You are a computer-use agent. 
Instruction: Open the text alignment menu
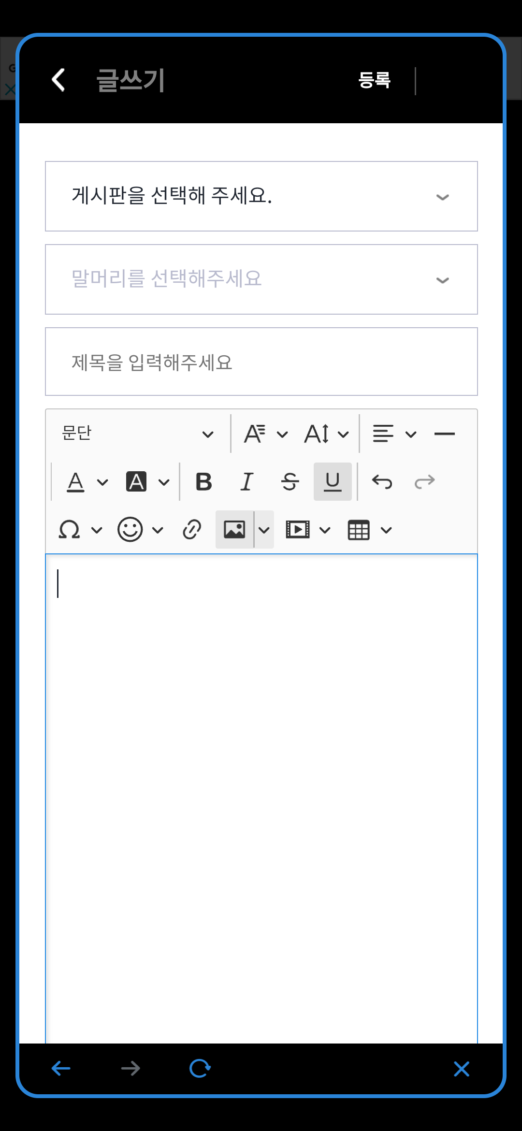[x=394, y=434]
